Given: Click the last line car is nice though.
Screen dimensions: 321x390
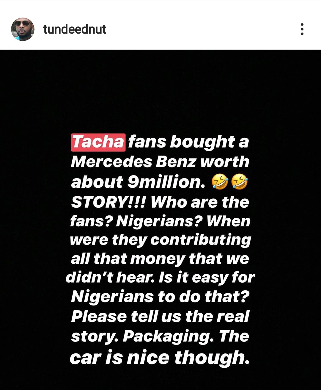Looking at the screenshot, I should 160,357.
